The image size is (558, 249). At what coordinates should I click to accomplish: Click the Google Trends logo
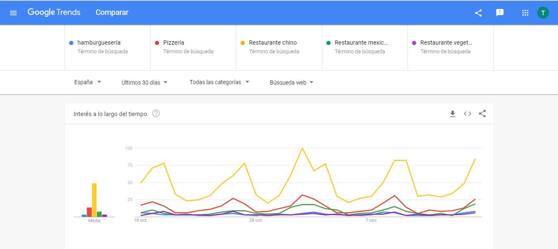pos(54,12)
